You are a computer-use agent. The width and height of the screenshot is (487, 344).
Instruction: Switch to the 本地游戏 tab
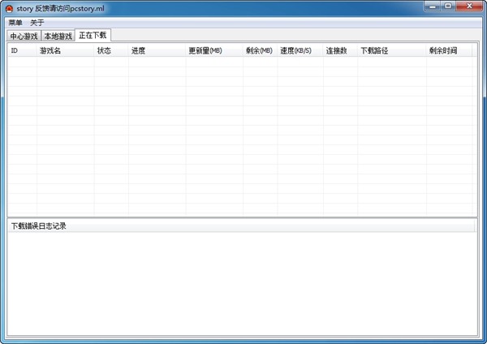[x=58, y=36]
